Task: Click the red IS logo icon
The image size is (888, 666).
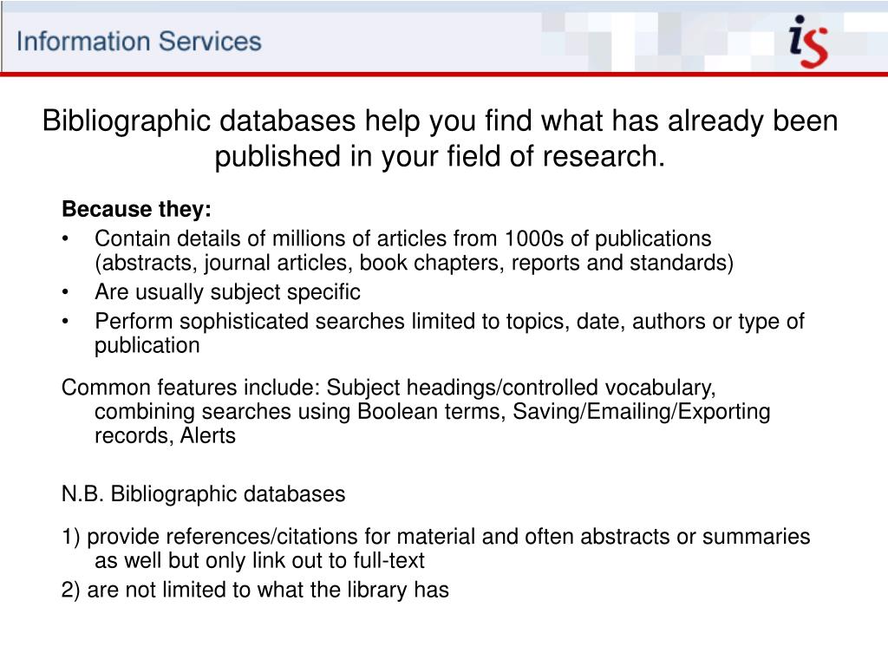Action: point(808,42)
